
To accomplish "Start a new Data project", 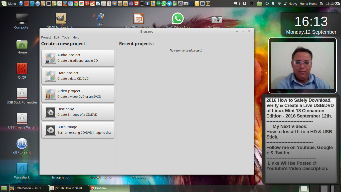I will 78,76.
